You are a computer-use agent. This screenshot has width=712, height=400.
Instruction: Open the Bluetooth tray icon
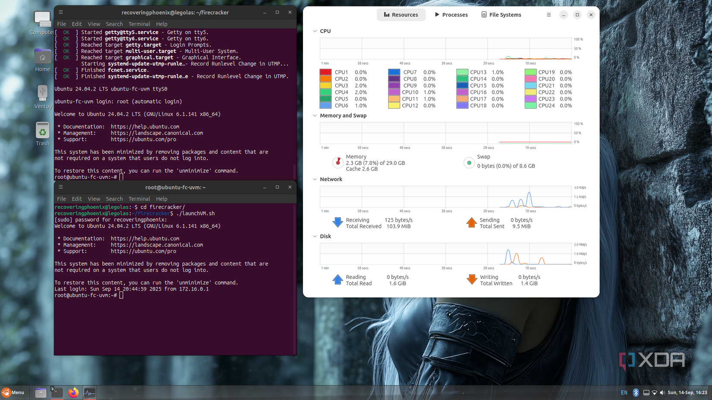tap(636, 393)
